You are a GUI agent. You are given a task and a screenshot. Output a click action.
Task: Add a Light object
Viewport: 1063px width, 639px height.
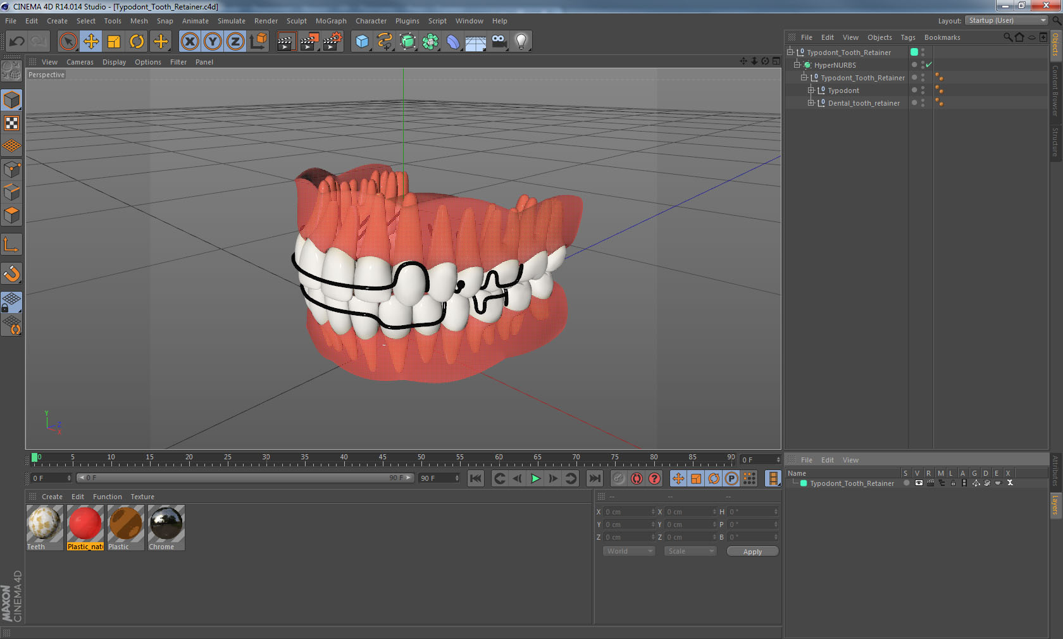pos(521,42)
